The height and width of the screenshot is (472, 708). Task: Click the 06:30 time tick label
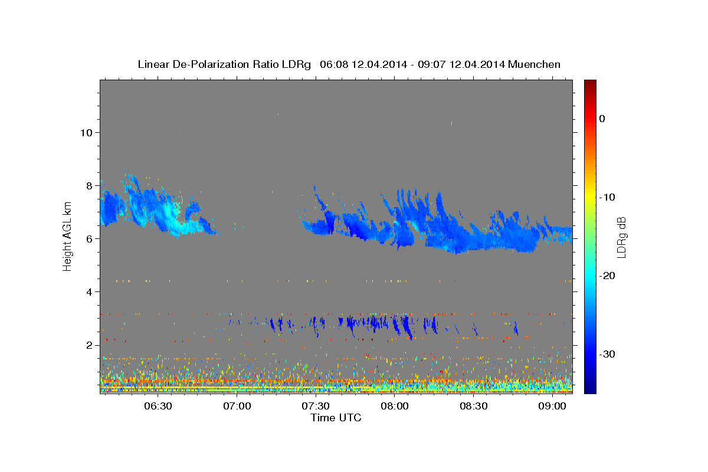coord(158,407)
